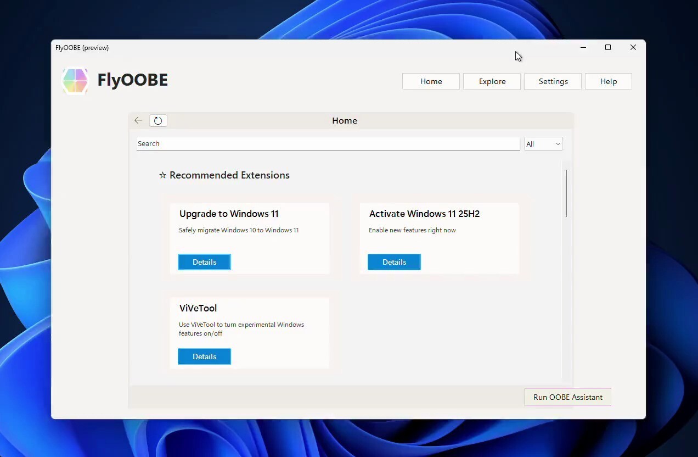
Task: Click 'Safely migrate Windows 10 to Windows 11' text
Action: coord(239,230)
